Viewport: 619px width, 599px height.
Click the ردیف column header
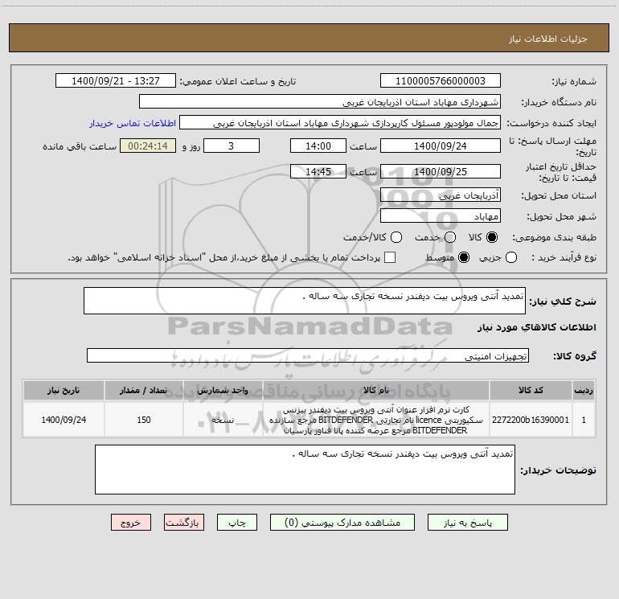coord(584,390)
